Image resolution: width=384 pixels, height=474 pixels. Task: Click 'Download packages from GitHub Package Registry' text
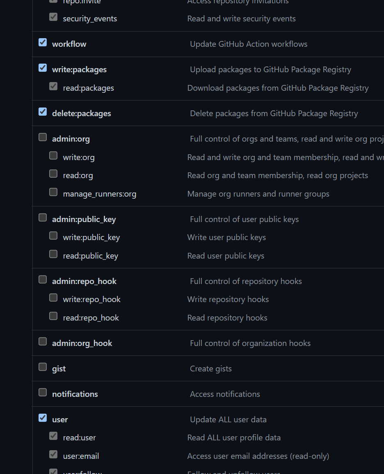[278, 88]
